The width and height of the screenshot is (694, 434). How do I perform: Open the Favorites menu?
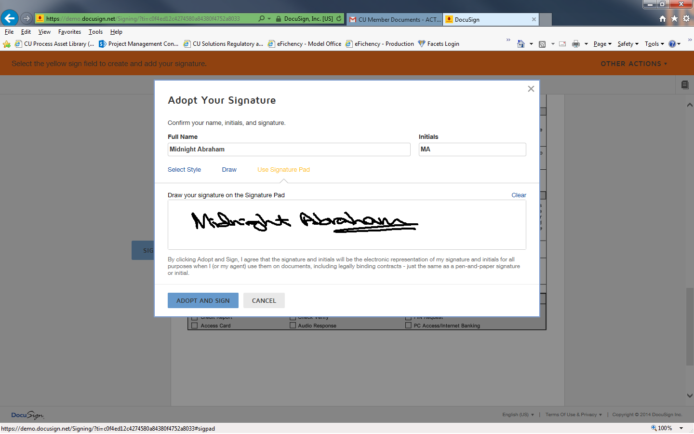69,32
